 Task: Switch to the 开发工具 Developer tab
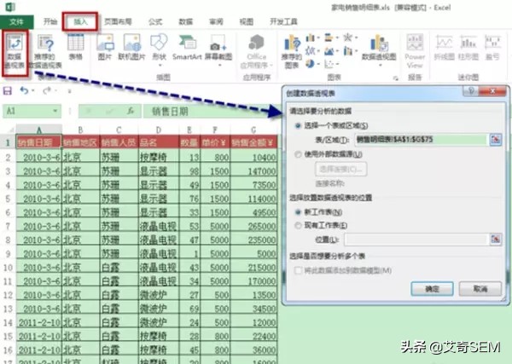coord(283,21)
